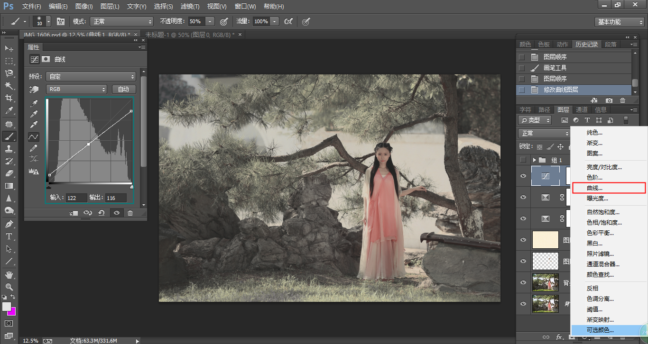The width and height of the screenshot is (648, 344).
Task: Select the Horizontal Type tool
Action: coord(9,236)
